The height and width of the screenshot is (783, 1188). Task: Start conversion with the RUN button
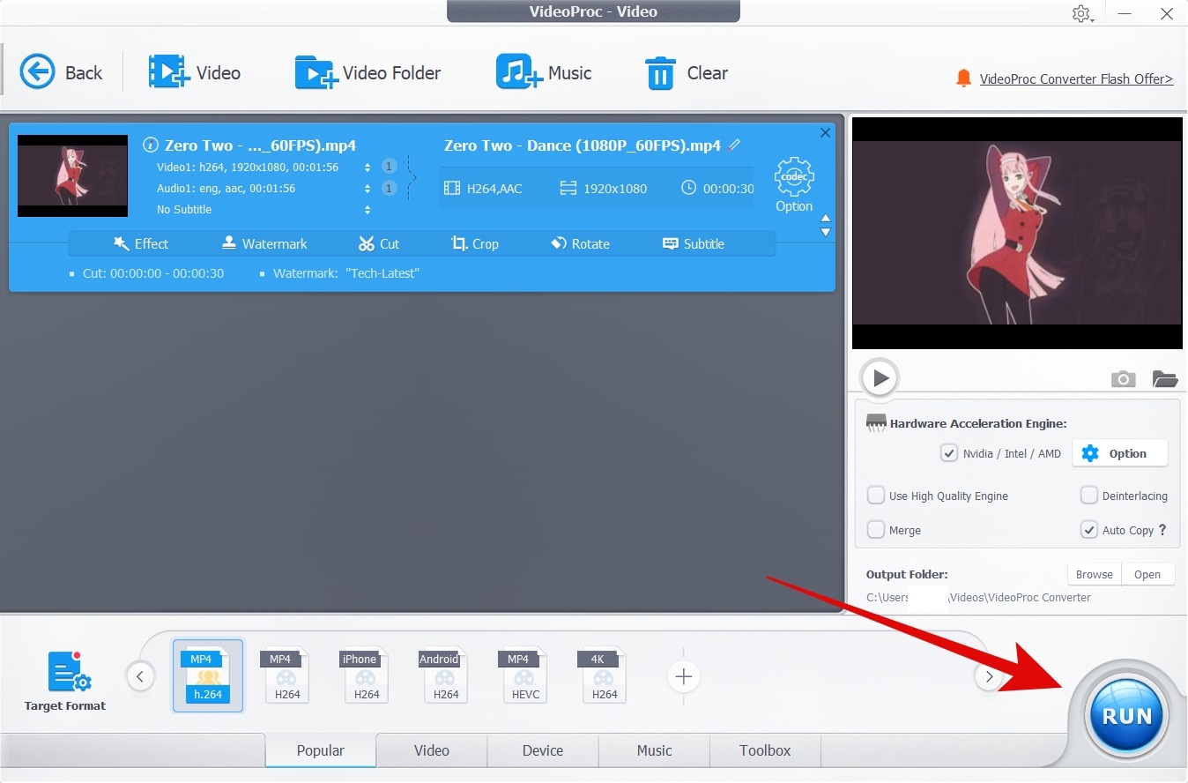click(1127, 715)
